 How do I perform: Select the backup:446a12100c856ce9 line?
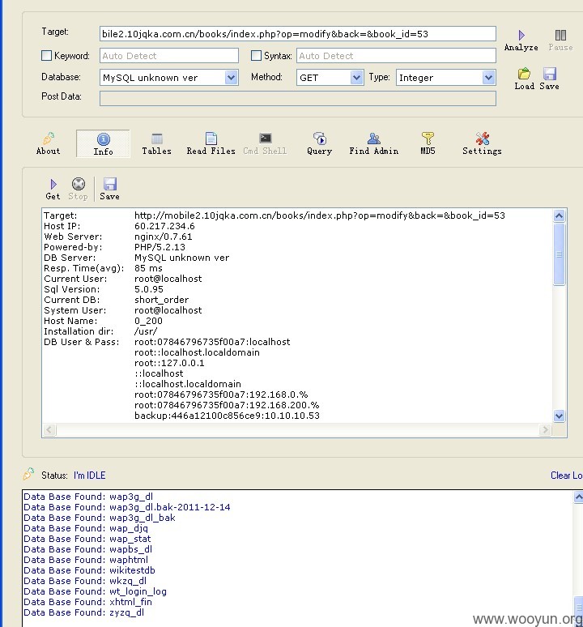(x=227, y=416)
